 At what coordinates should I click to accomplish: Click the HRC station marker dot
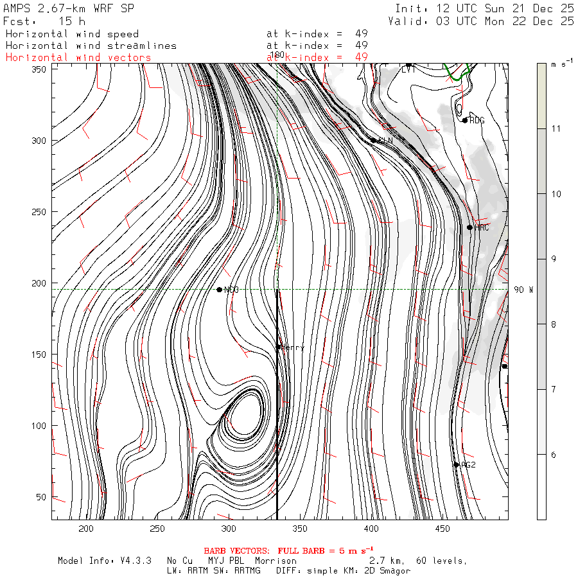tap(469, 227)
